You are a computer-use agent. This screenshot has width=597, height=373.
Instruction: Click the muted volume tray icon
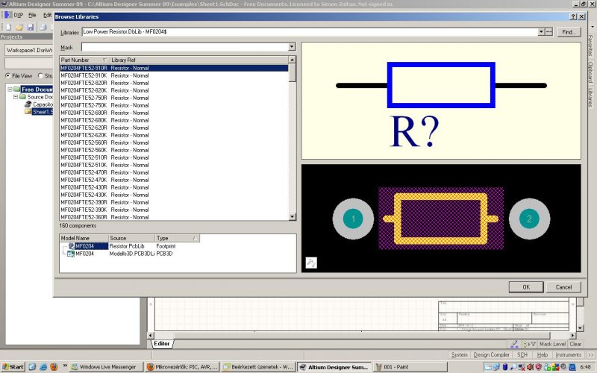click(530, 367)
